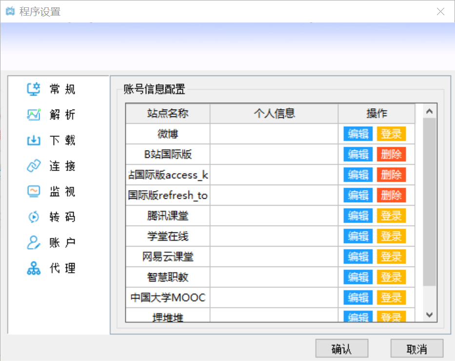Select the B站国际版 site name cell
The image size is (455, 361).
click(x=168, y=154)
